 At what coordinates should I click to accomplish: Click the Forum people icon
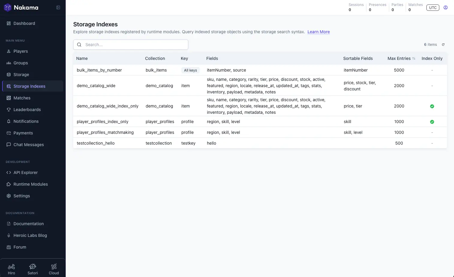click(x=9, y=247)
